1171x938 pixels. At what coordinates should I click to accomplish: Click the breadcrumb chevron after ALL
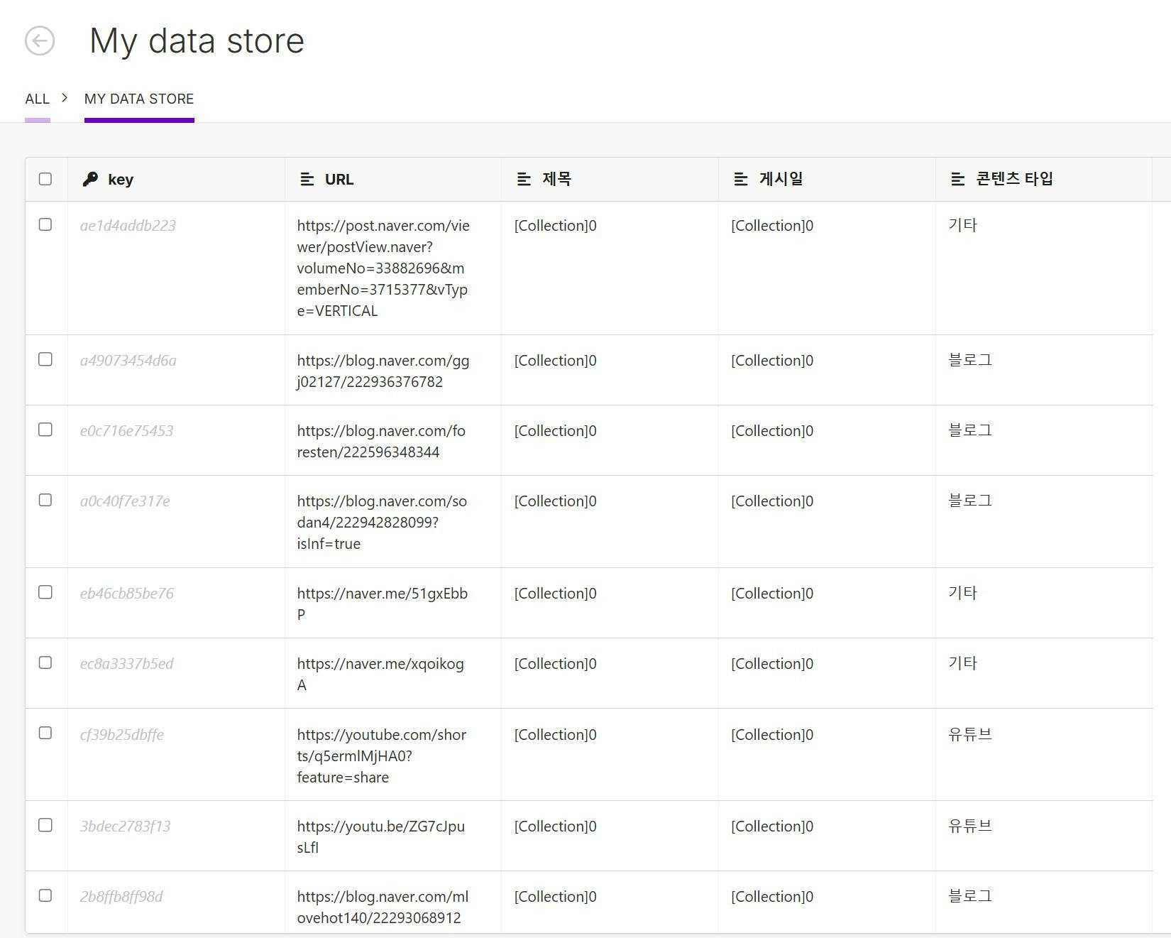pos(65,98)
